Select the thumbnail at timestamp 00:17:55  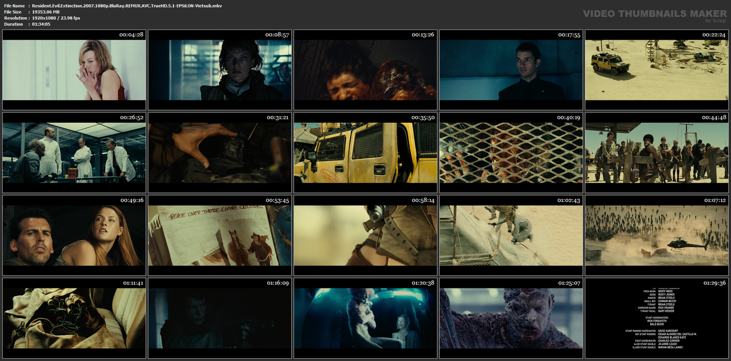pyautogui.click(x=511, y=70)
